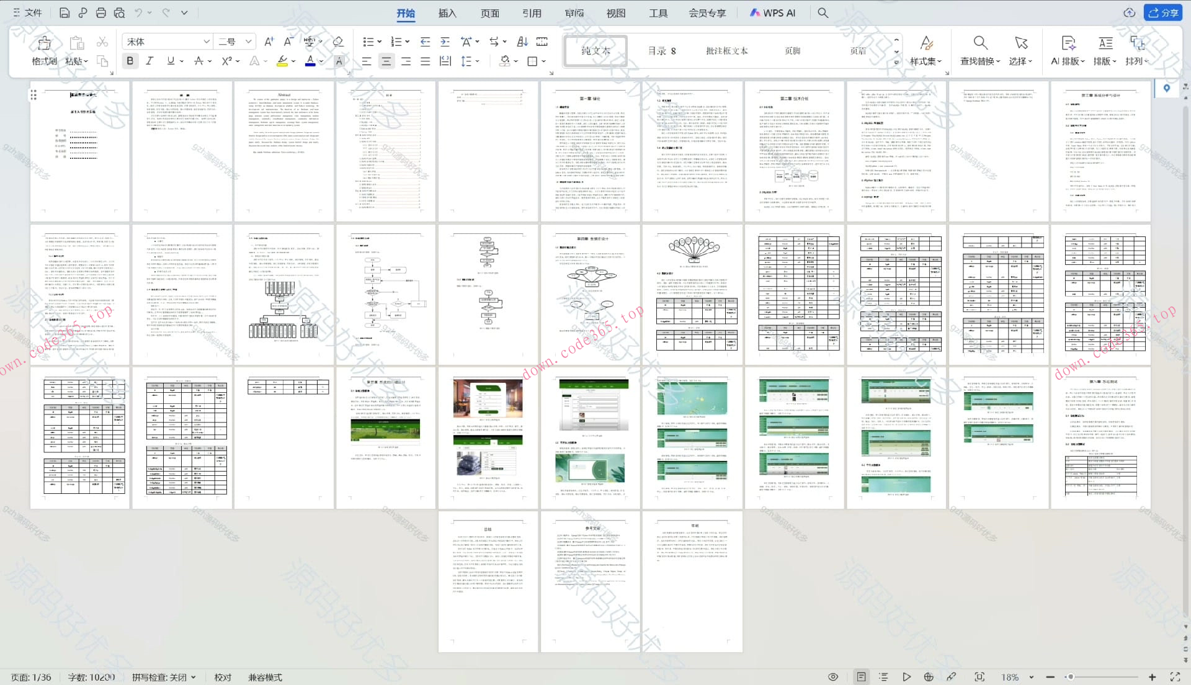Viewport: 1191px width, 685px height.
Task: Toggle italic formatting
Action: [149, 61]
